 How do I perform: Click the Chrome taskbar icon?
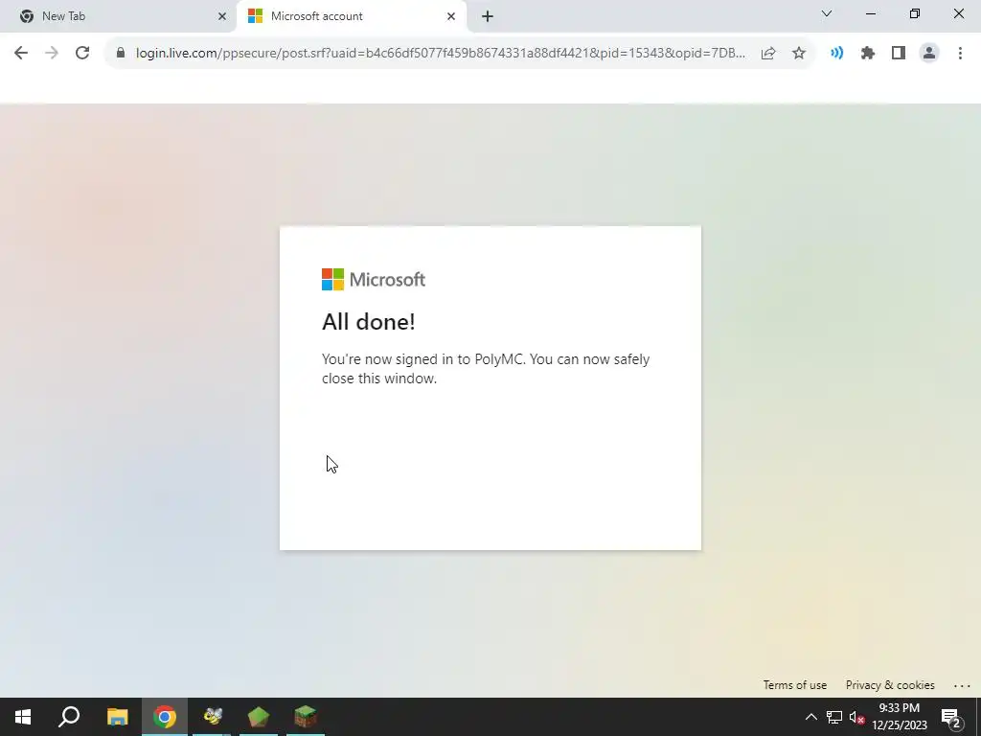coord(165,717)
